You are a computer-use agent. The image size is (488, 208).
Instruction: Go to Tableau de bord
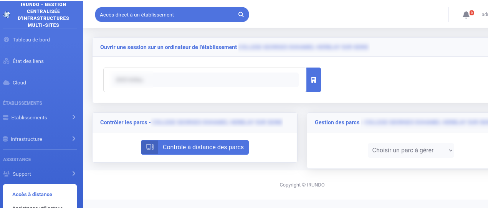(x=31, y=40)
